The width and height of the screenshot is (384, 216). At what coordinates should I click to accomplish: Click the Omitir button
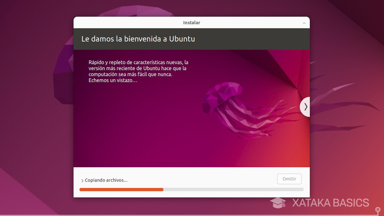(289, 179)
